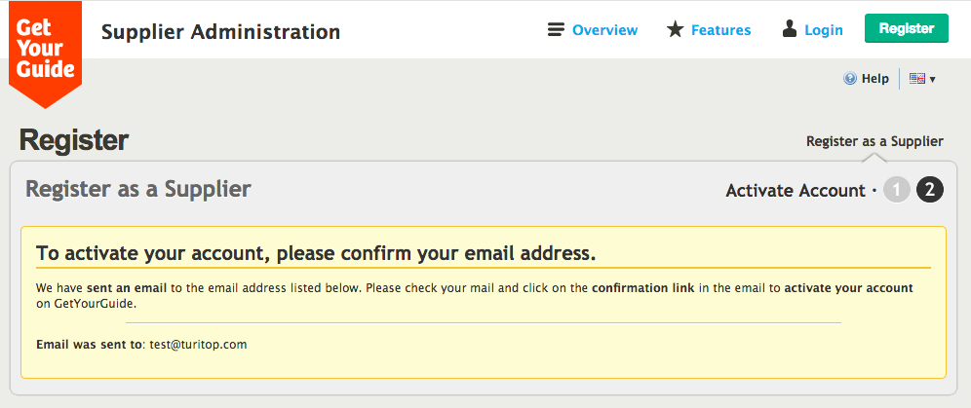
Task: Click the Overview list icon
Action: tap(557, 30)
